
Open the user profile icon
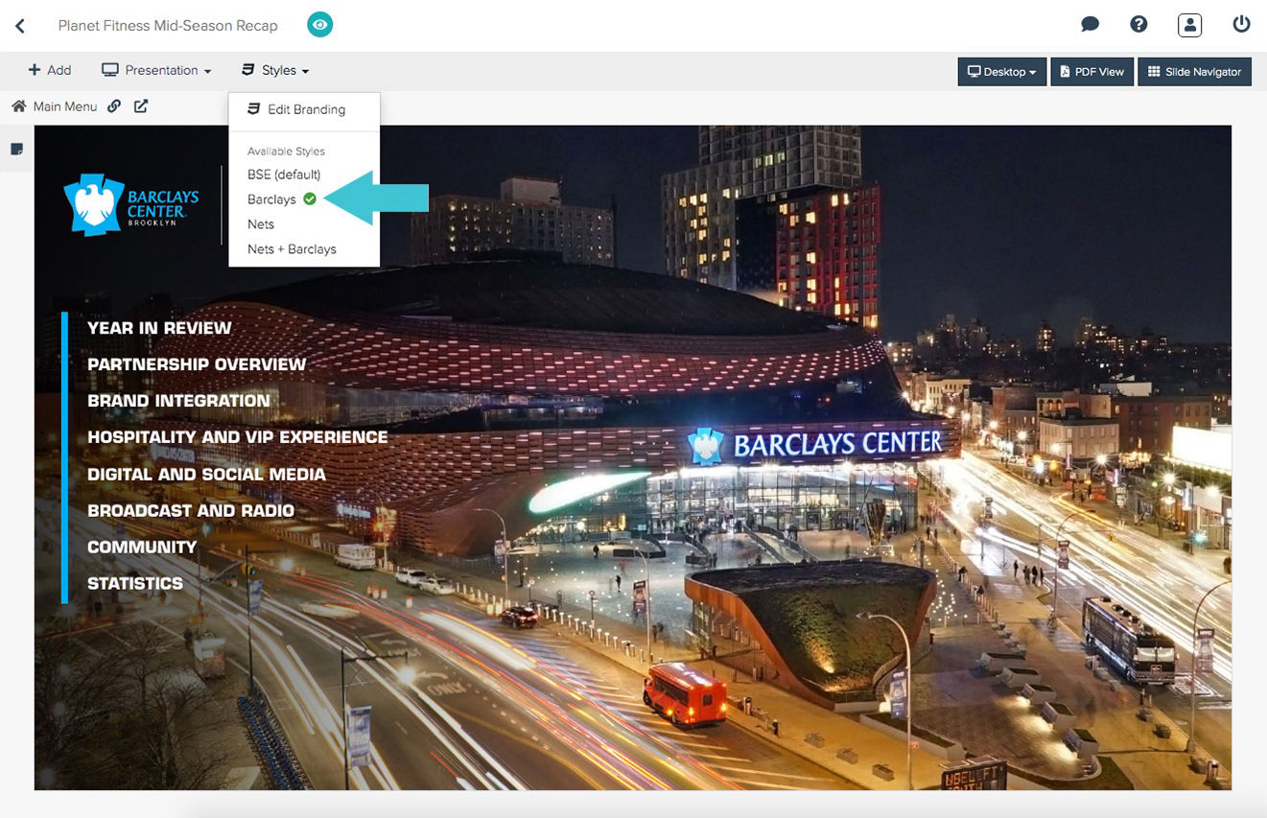click(1189, 25)
